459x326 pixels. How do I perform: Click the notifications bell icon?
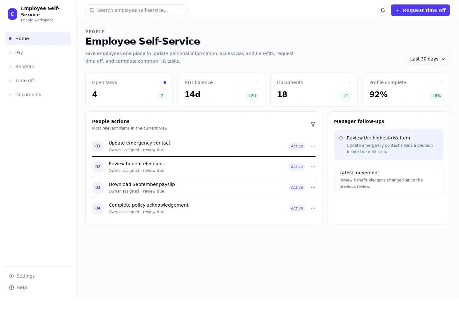click(x=383, y=10)
